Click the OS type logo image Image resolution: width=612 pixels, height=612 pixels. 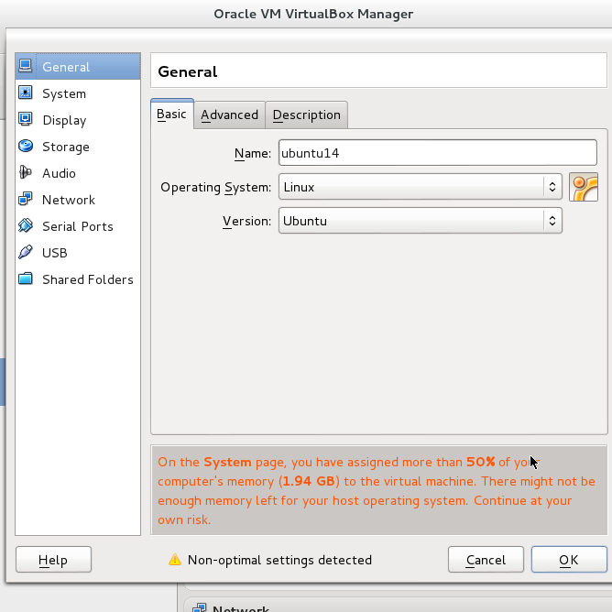pyautogui.click(x=583, y=187)
